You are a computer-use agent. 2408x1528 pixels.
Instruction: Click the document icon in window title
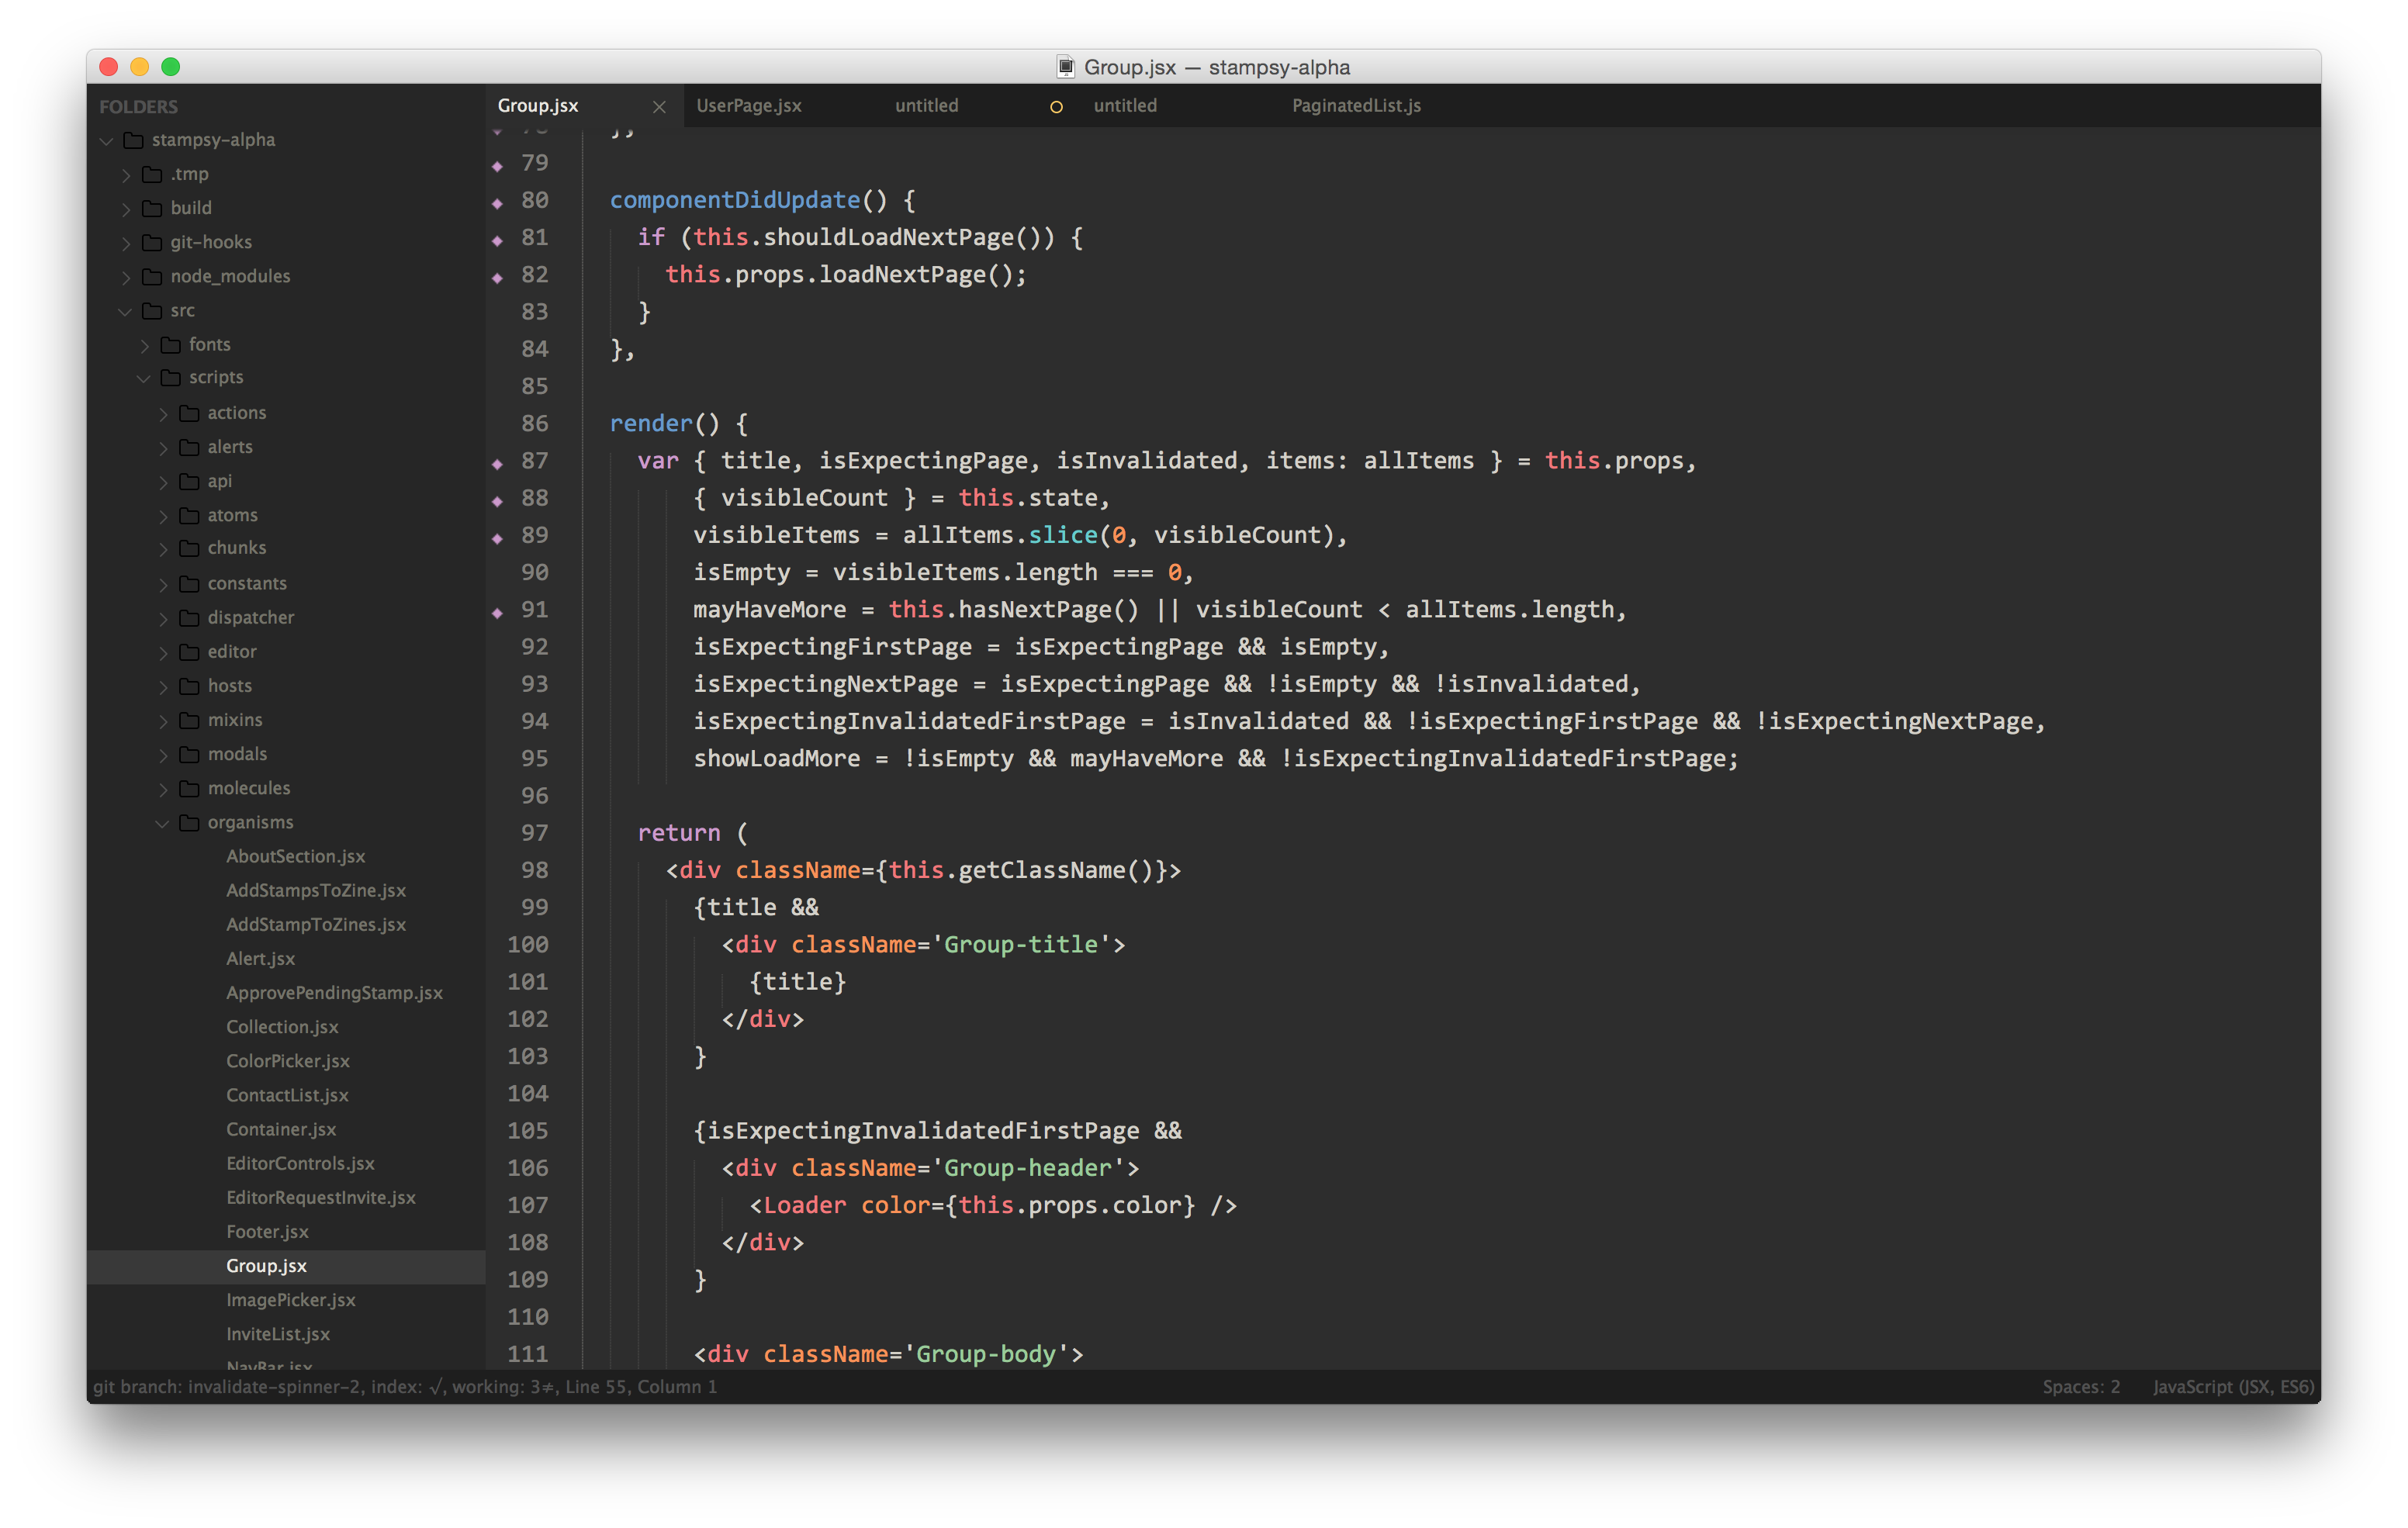coord(1066,67)
